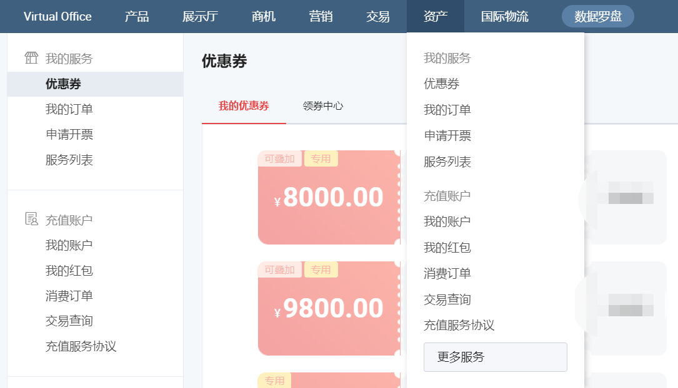Click the 资产 top menu item

pyautogui.click(x=436, y=16)
